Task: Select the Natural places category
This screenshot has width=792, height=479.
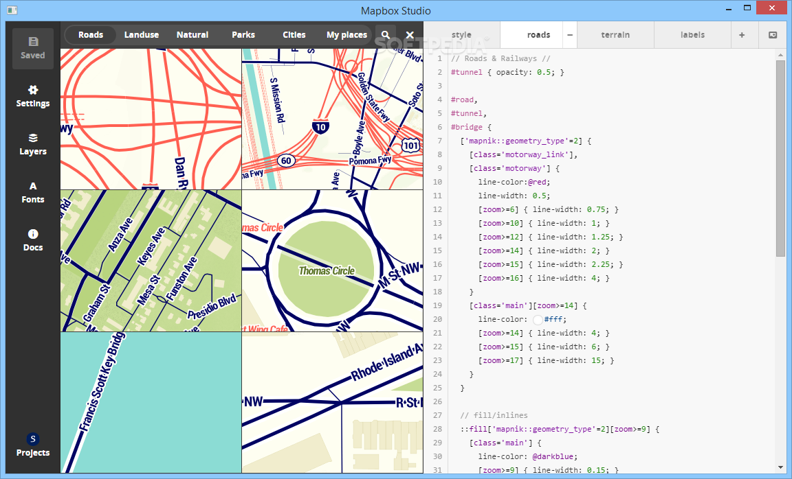Action: tap(192, 35)
